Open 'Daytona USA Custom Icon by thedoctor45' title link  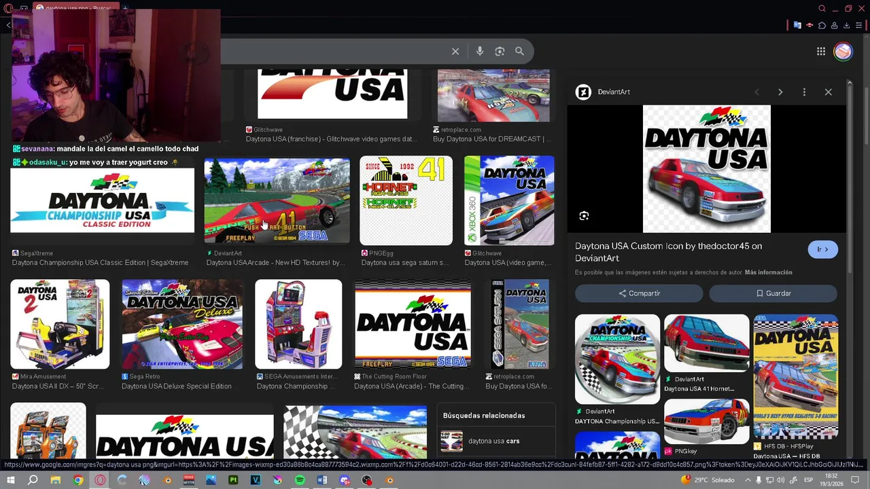tap(668, 252)
